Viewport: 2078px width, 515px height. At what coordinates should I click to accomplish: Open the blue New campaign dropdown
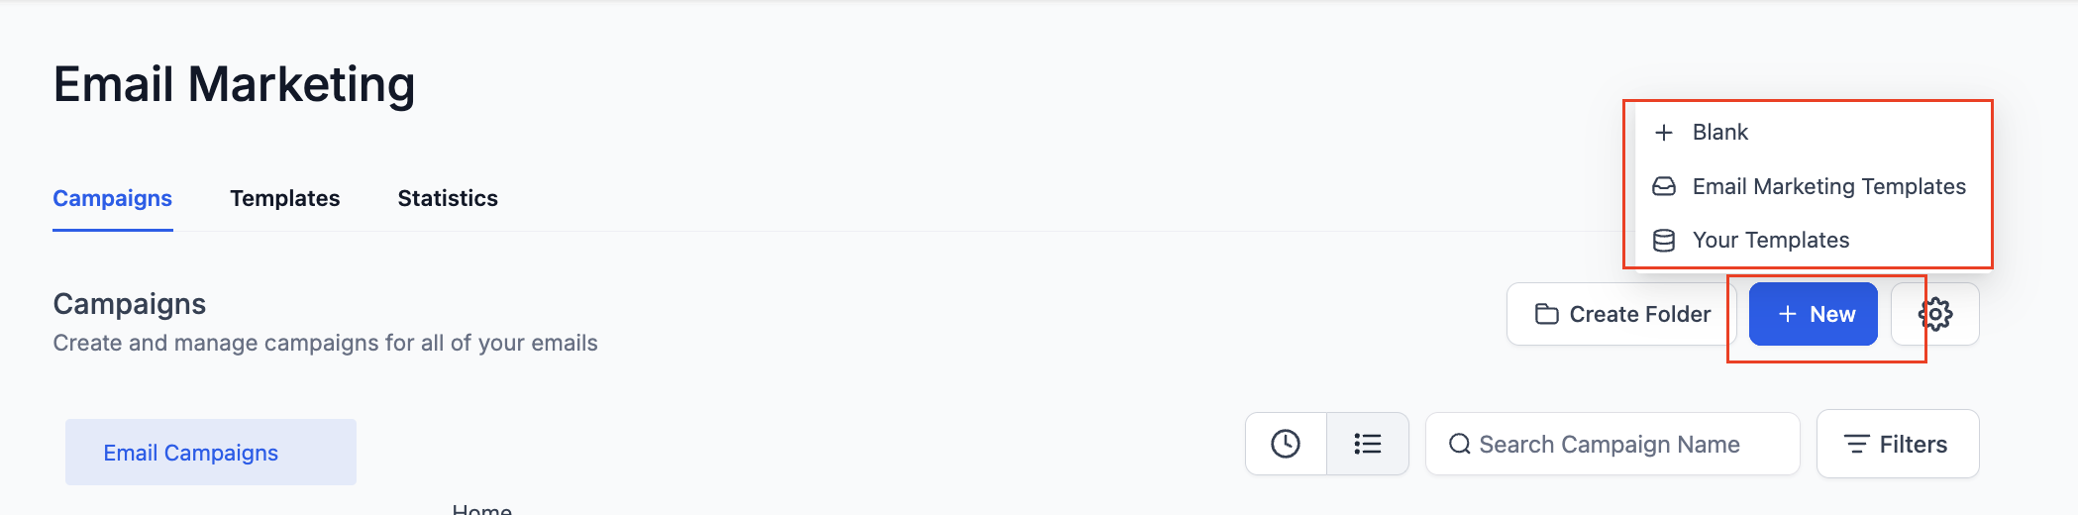(x=1813, y=314)
